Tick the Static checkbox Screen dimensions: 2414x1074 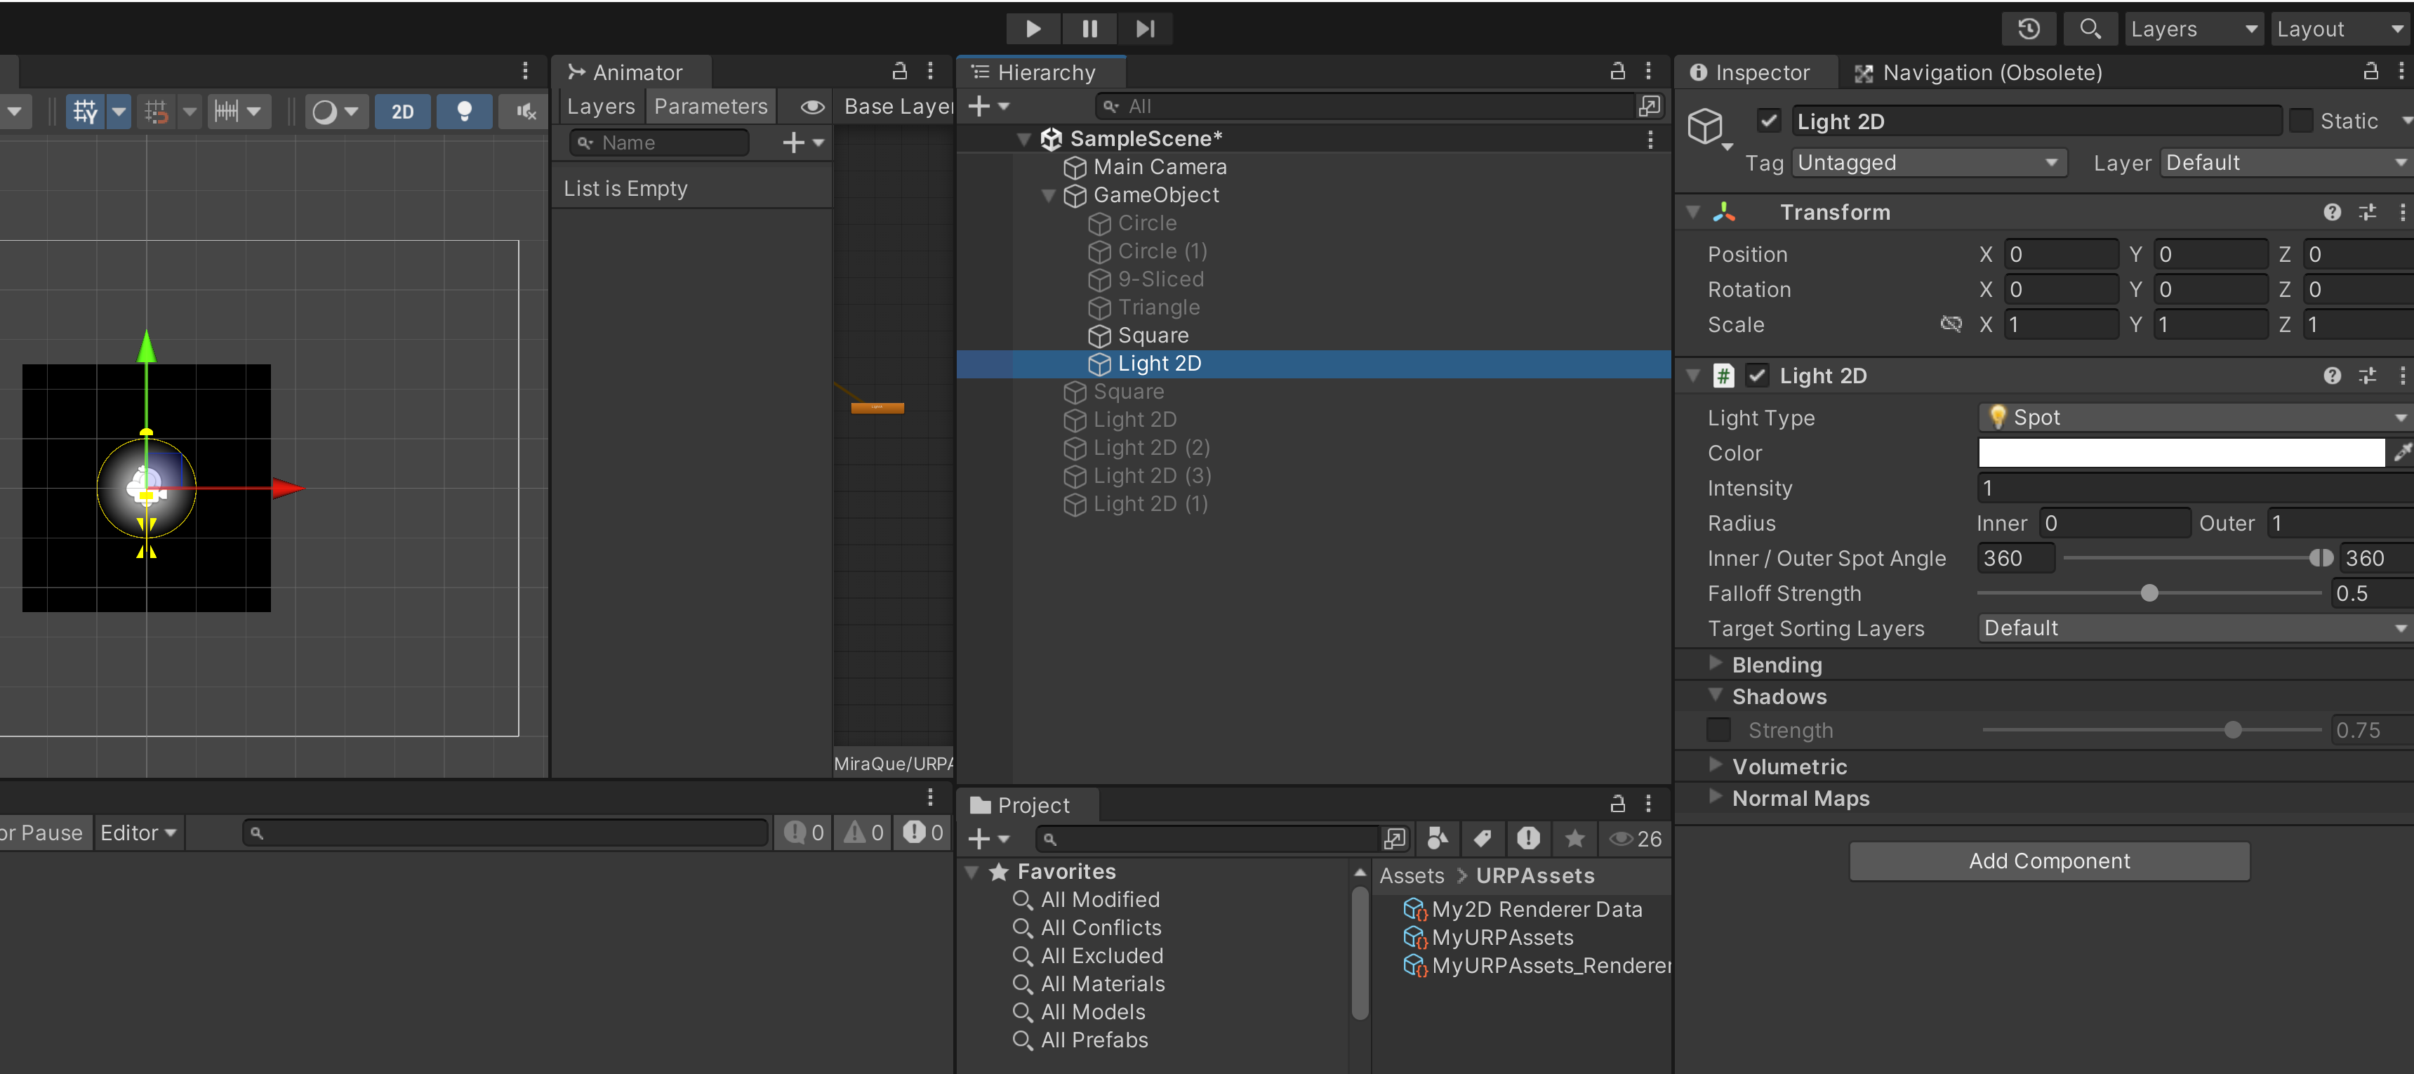(2300, 121)
